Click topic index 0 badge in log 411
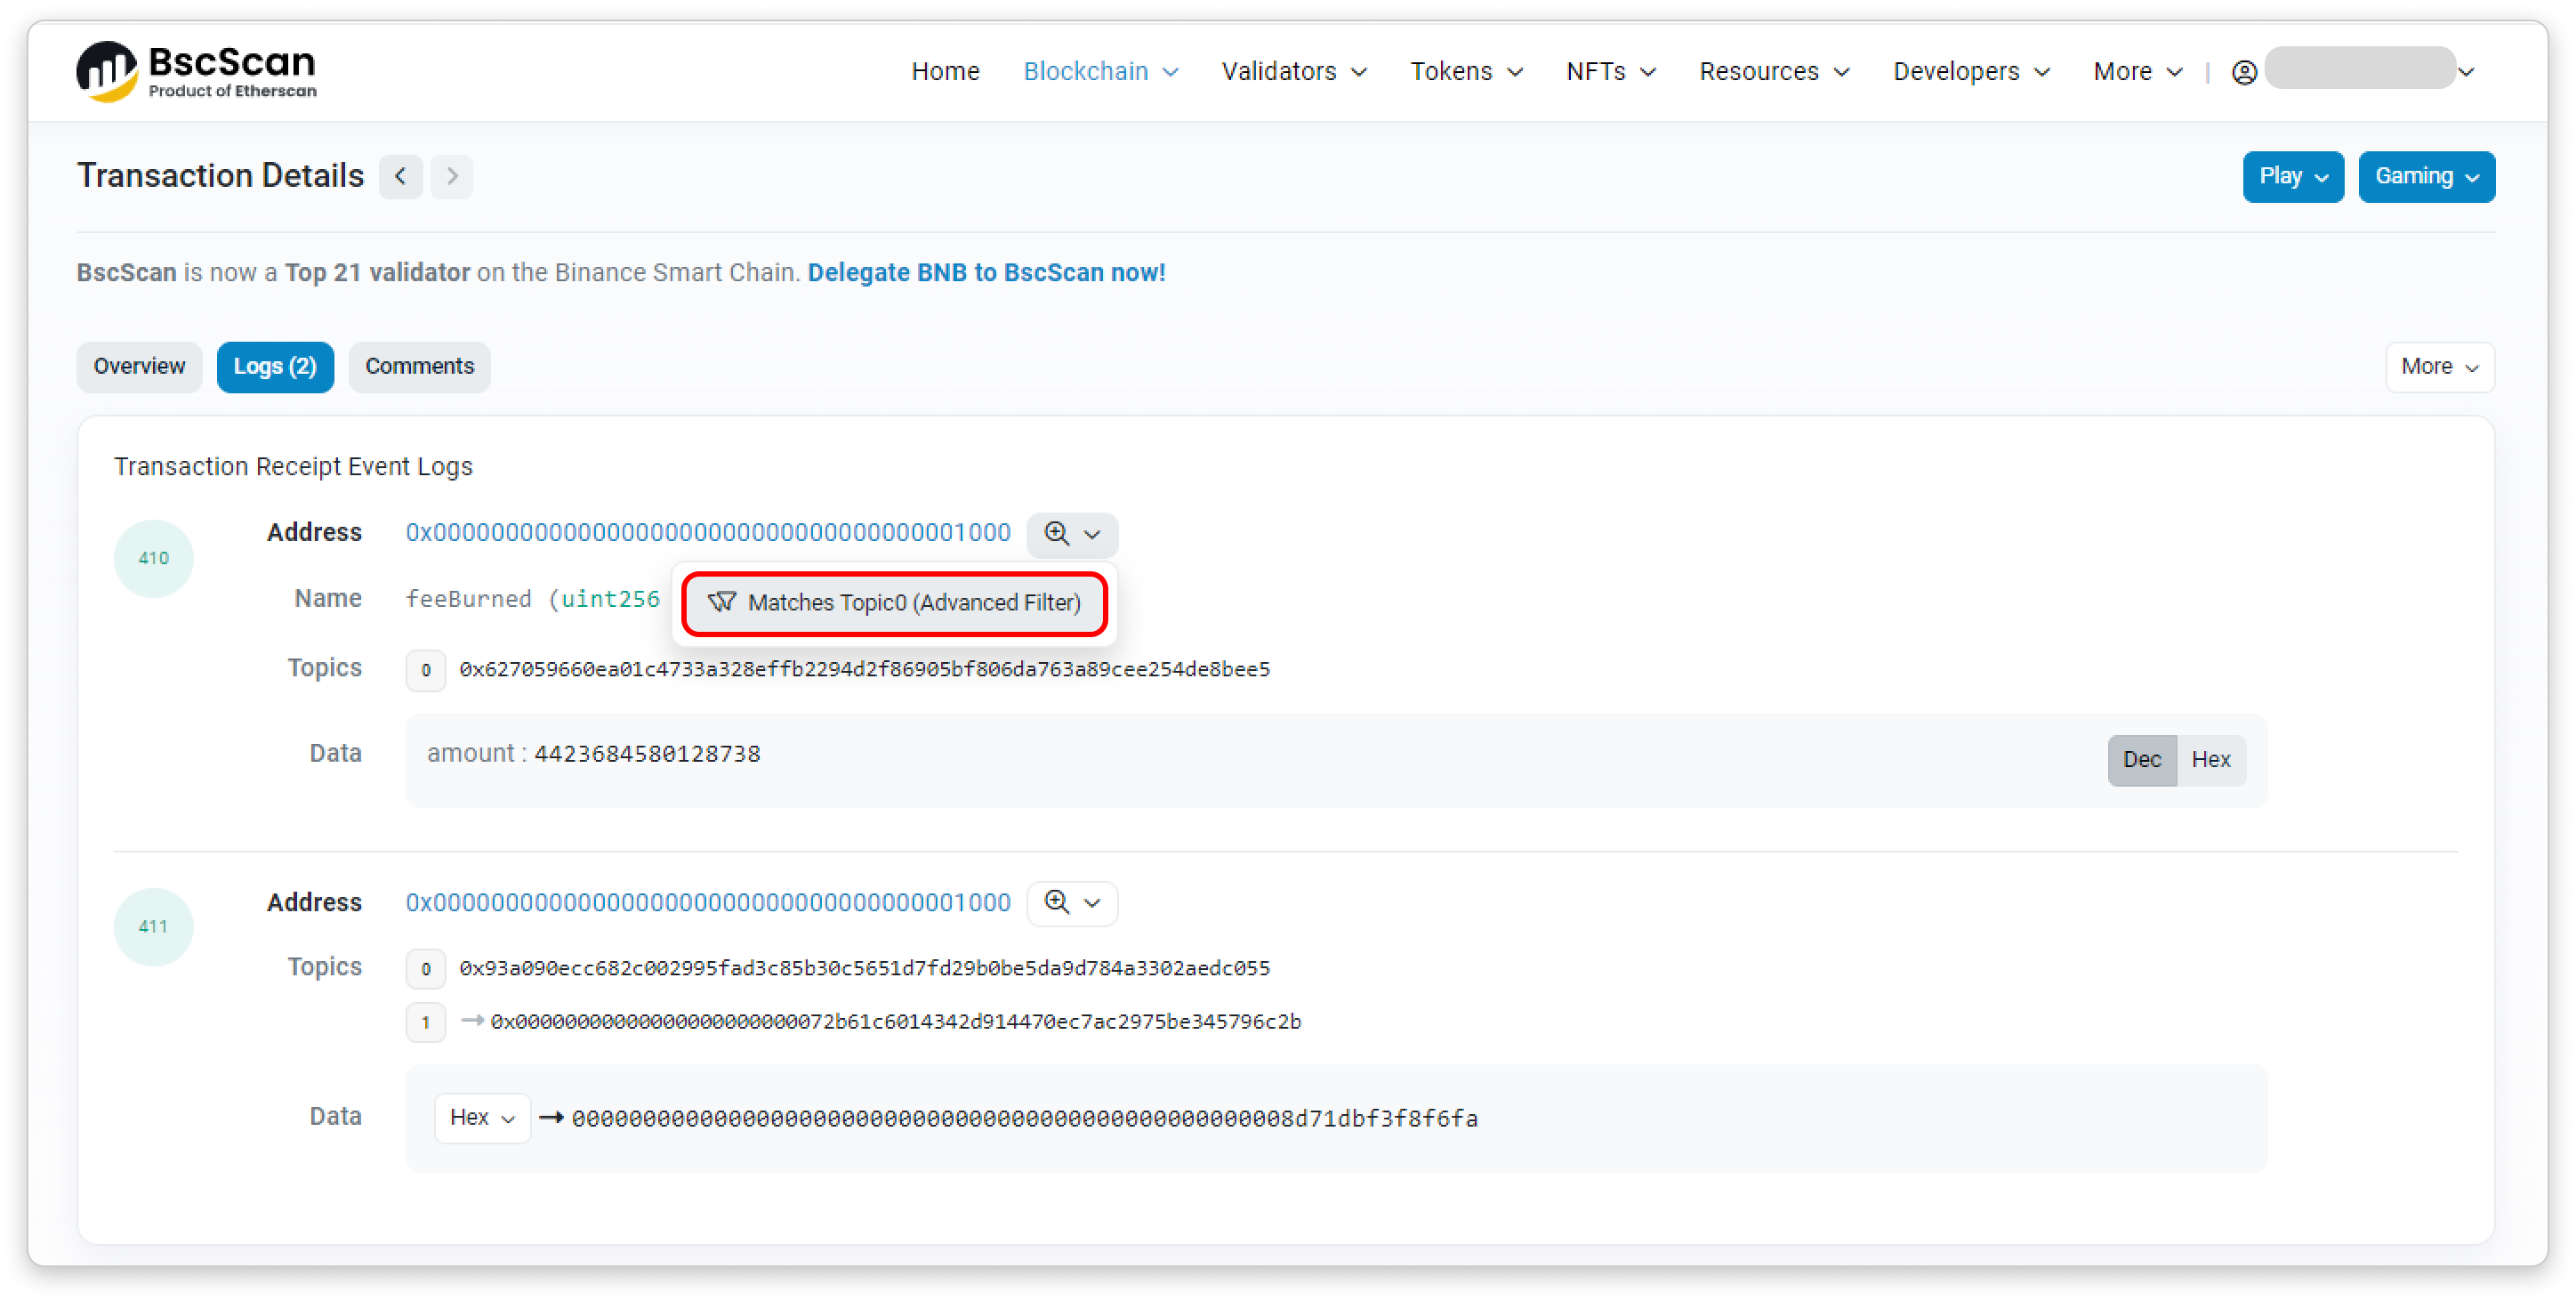This screenshot has height=1301, width=2576. tap(426, 969)
